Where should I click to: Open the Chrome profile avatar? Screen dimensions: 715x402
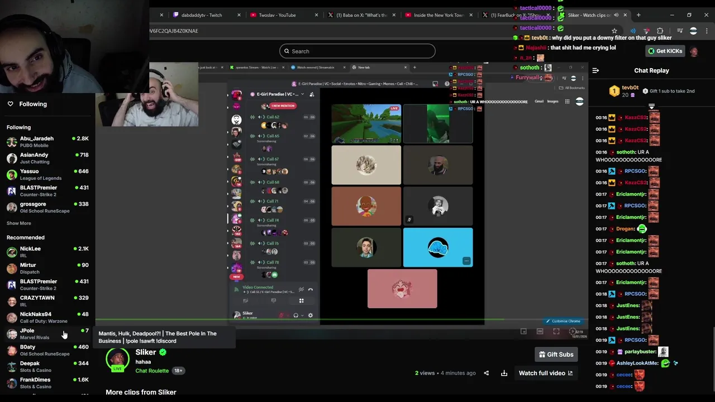click(693, 31)
